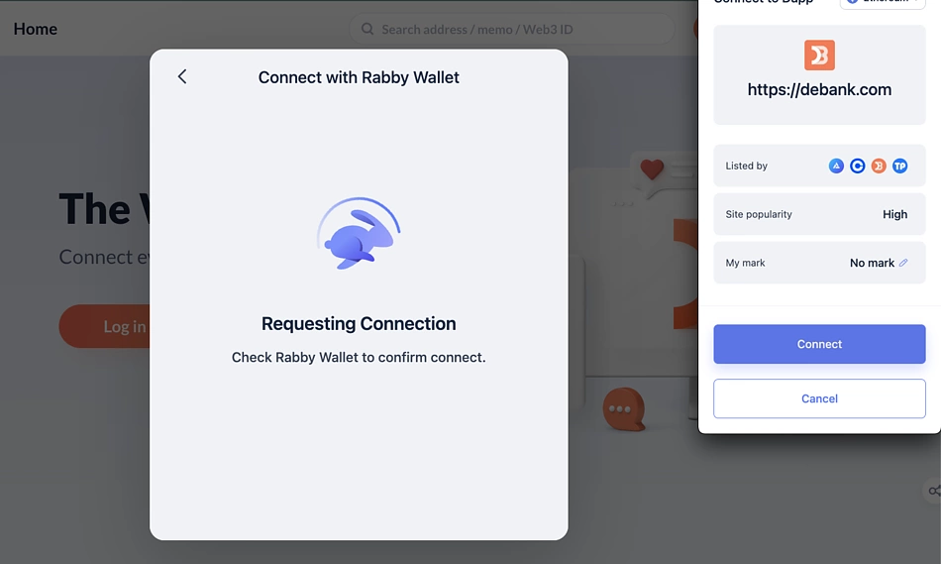Viewport: 941px width, 564px height.
Task: Click the share icon at right edge
Action: click(x=934, y=491)
